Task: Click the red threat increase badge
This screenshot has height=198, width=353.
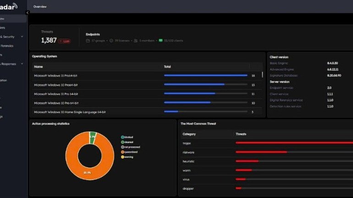Action: (64, 41)
